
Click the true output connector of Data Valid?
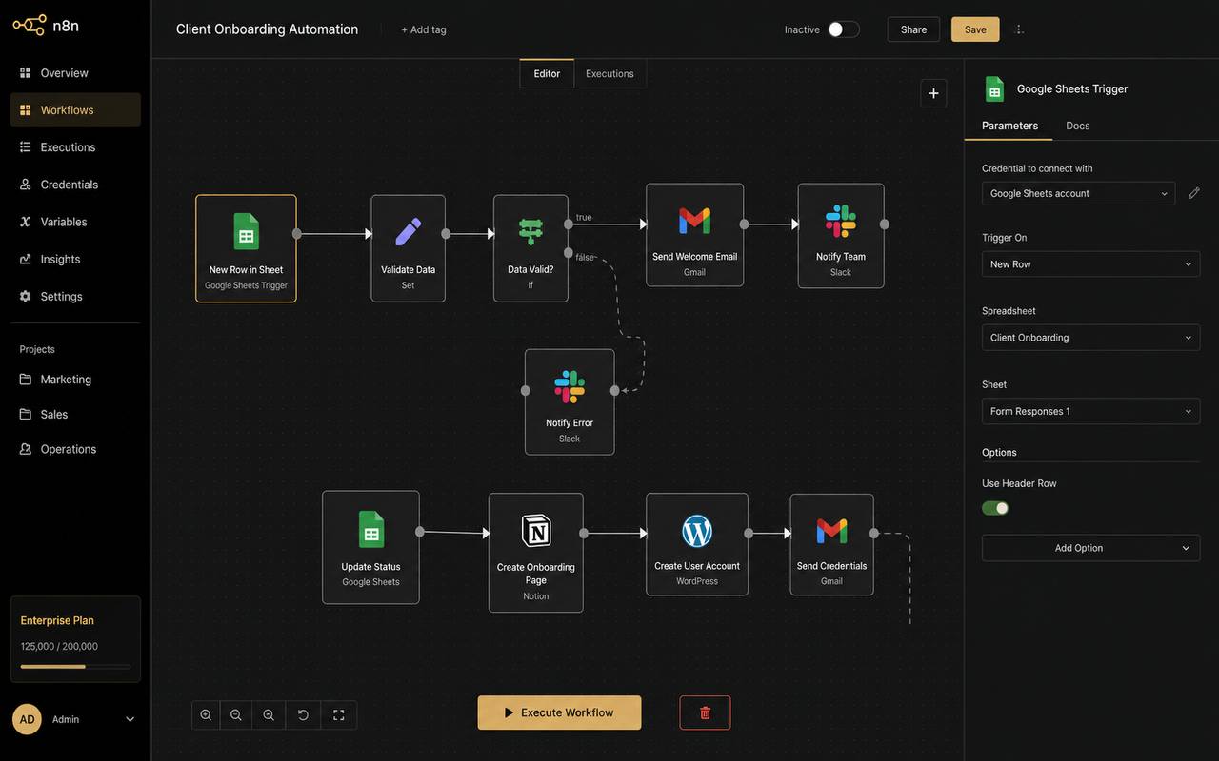pyautogui.click(x=569, y=224)
